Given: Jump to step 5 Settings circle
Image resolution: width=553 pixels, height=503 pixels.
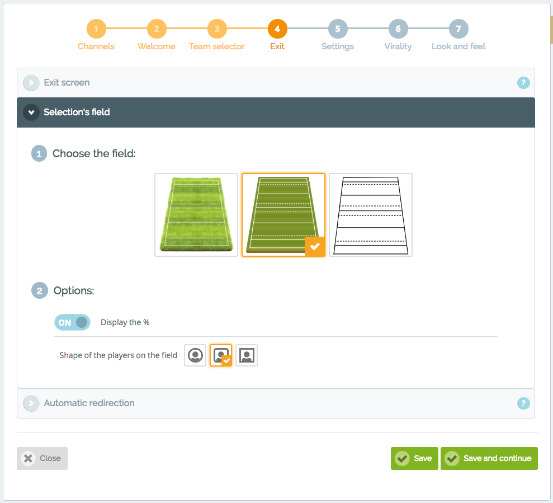Looking at the screenshot, I should click(x=338, y=29).
